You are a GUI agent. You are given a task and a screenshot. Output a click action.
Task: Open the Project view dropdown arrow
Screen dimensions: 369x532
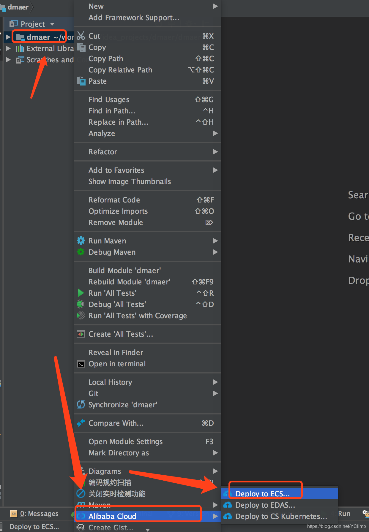(53, 24)
